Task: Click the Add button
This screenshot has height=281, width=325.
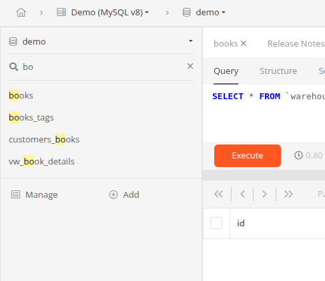Action: pos(124,194)
